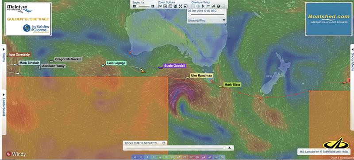This screenshot has width=354, height=160.
Task: Click the yellow yacht logo badge
Action: click(336, 144)
